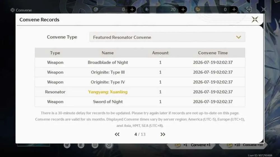Open the history clock icon at bottom
Image resolution: width=280 pixels, height=157 pixels.
tap(109, 145)
